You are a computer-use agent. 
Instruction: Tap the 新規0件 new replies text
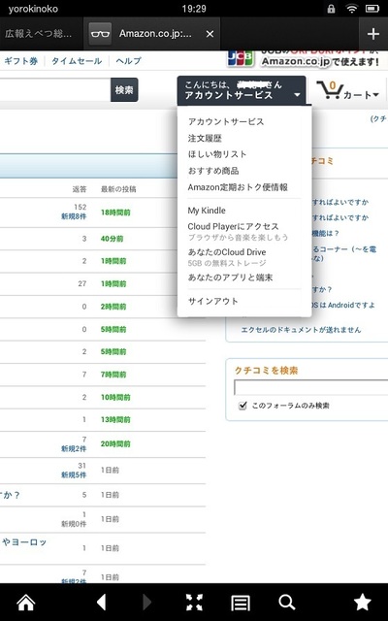[74, 524]
